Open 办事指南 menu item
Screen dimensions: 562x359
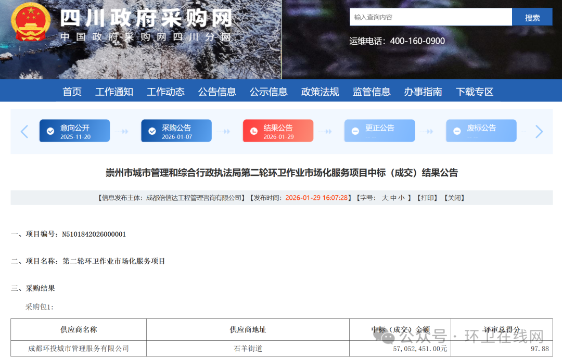[x=423, y=92]
